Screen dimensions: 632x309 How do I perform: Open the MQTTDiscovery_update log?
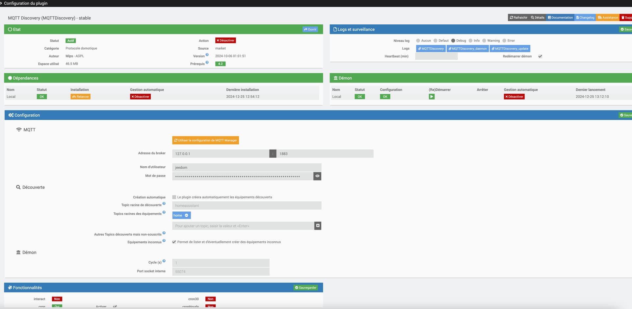coord(510,49)
